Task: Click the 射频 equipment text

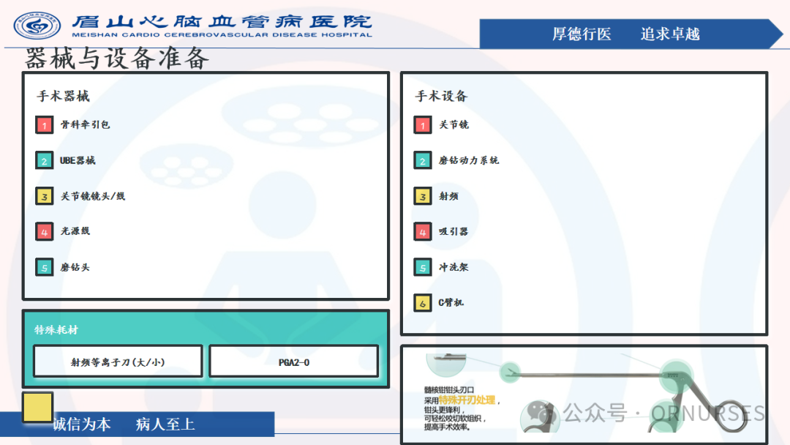Action: [x=448, y=196]
